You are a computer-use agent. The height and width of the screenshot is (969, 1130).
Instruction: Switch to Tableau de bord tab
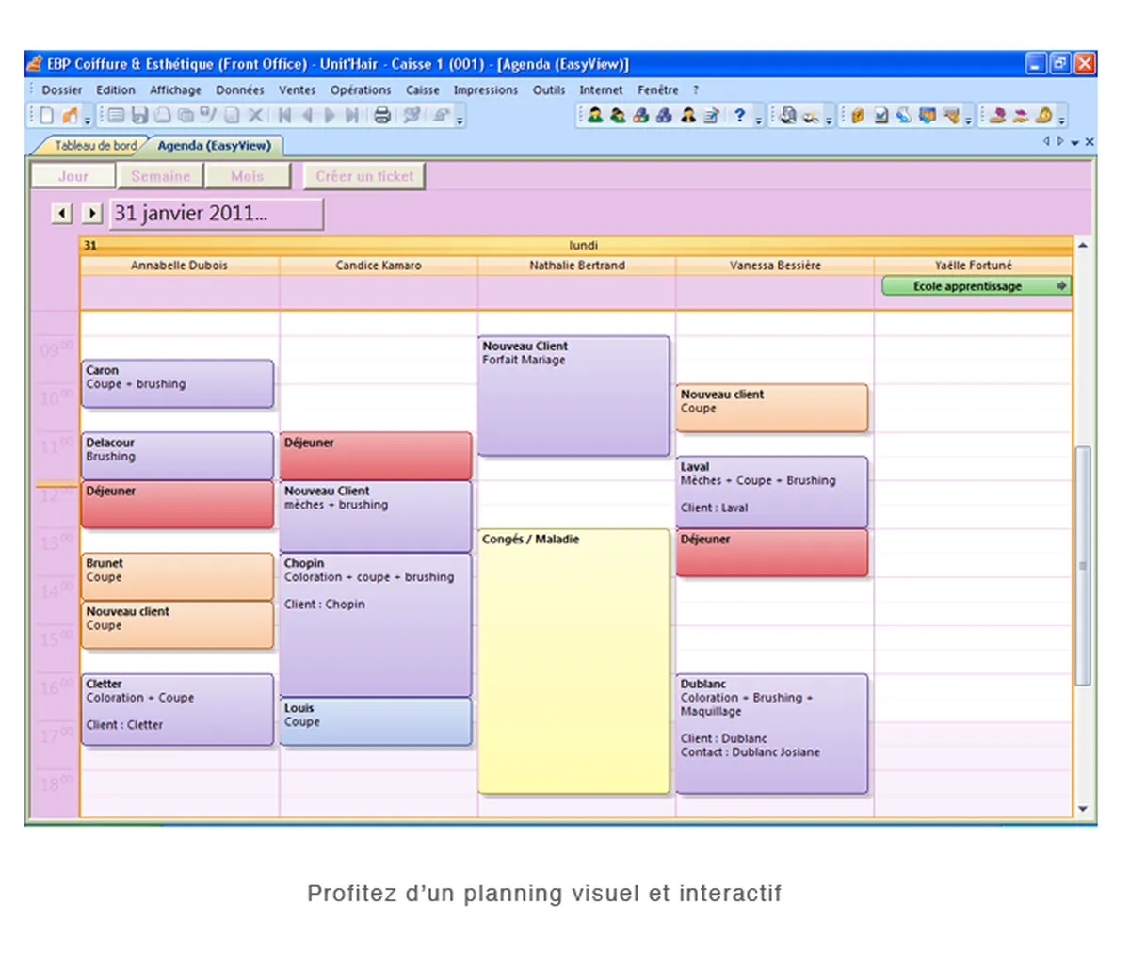(95, 146)
